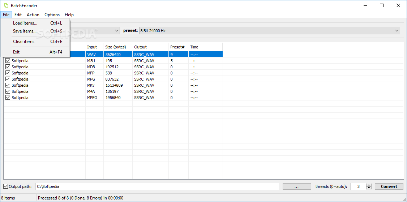Select Exit in File menu

[35, 52]
